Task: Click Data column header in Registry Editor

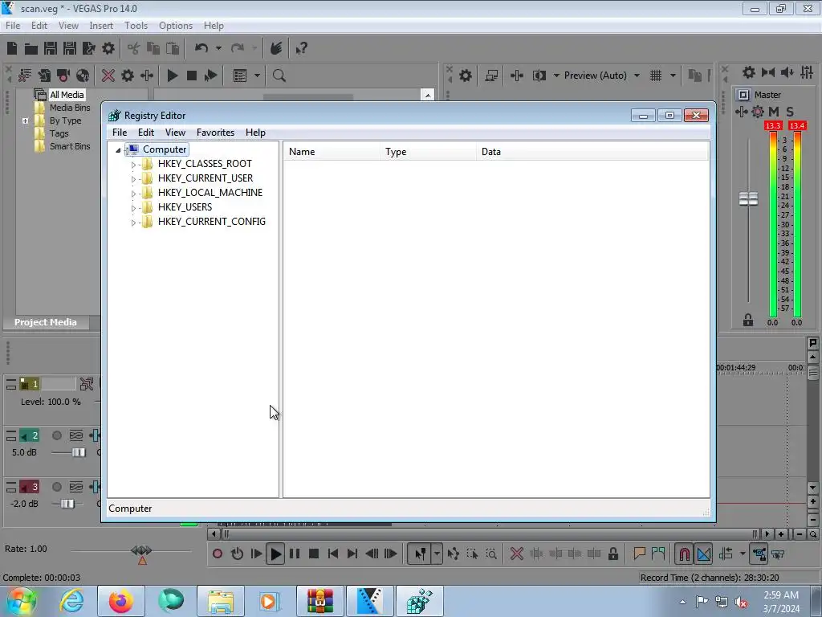Action: point(592,152)
